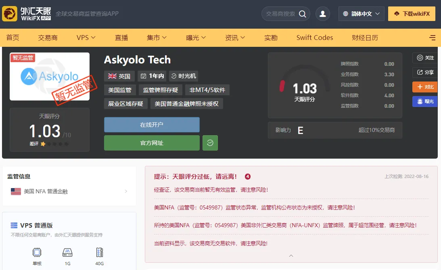Click the search magnifier icon
441x270 pixels.
click(x=302, y=14)
